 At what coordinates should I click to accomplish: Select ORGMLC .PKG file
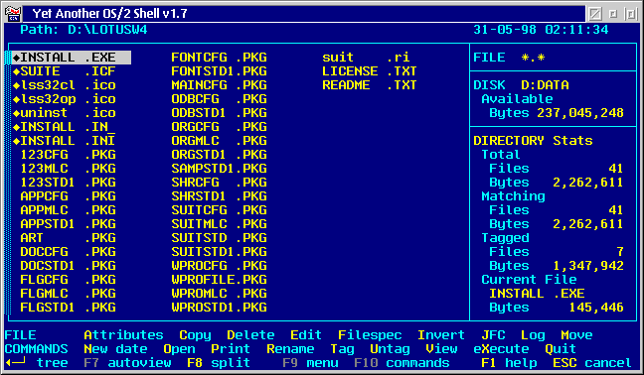tap(219, 141)
